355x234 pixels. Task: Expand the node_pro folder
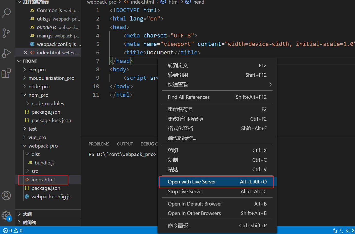24,86
